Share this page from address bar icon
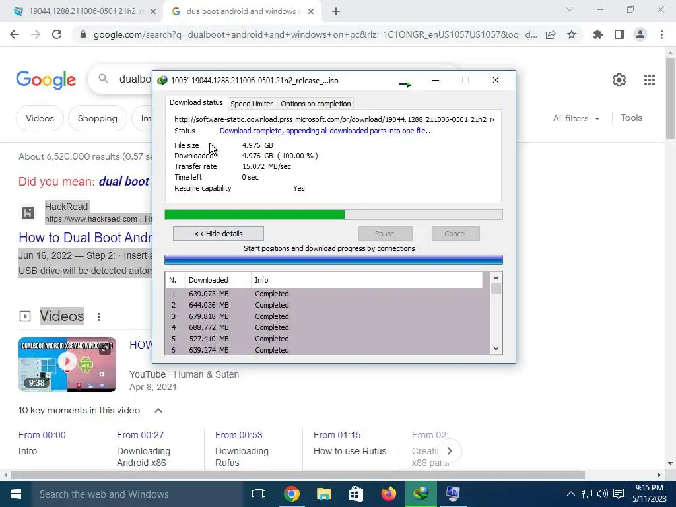 pyautogui.click(x=551, y=35)
